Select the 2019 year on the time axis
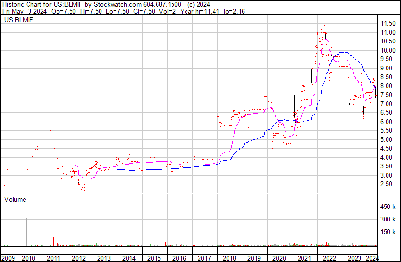 pyautogui.click(x=254, y=258)
